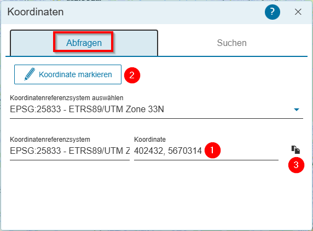Open the EPSG:25833 ETRS89/UTM Zone 33N selector
313x231 pixels.
[156, 109]
